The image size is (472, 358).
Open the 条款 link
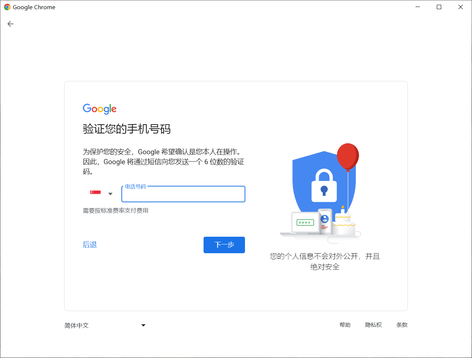point(402,325)
